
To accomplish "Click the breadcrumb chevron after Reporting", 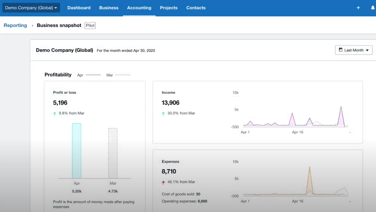I will coord(32,26).
